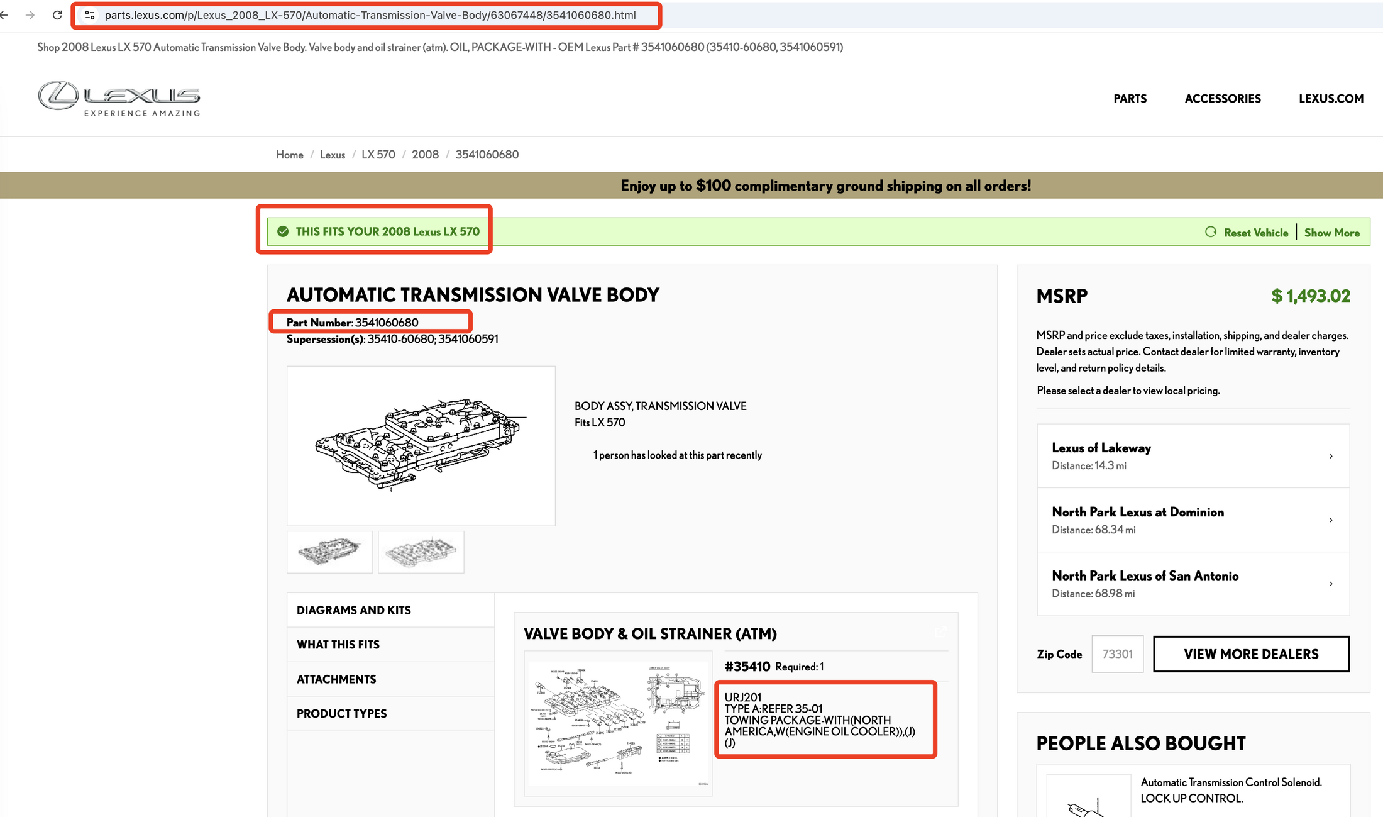Click the #35410 diagram reference number
Screen dimensions: 1383x817
[747, 667]
